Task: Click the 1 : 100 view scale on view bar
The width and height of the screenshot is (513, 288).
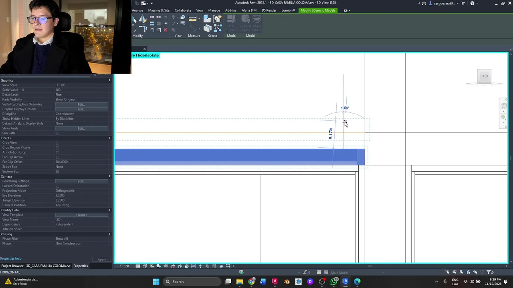Action: point(125,266)
